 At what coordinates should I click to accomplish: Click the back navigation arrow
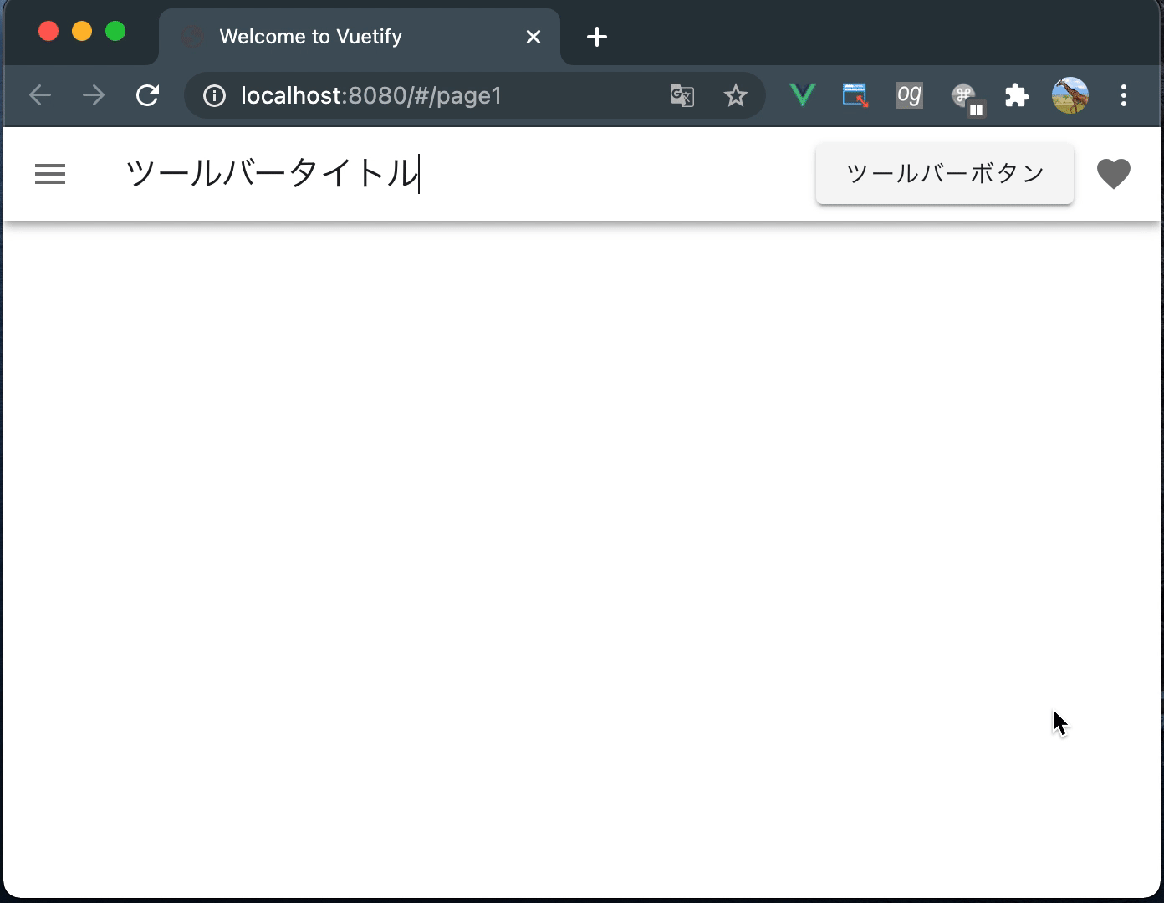pyautogui.click(x=39, y=94)
